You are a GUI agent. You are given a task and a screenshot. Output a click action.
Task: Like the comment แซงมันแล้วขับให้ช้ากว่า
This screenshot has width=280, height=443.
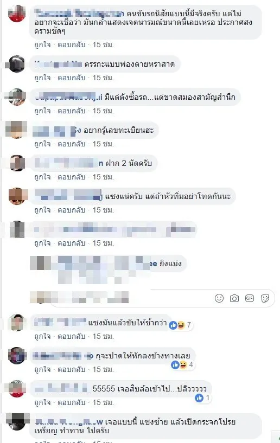[x=42, y=337]
